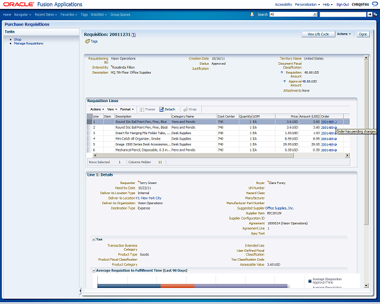
Task: Open the page-level Actions dropdown
Action: click(344, 34)
